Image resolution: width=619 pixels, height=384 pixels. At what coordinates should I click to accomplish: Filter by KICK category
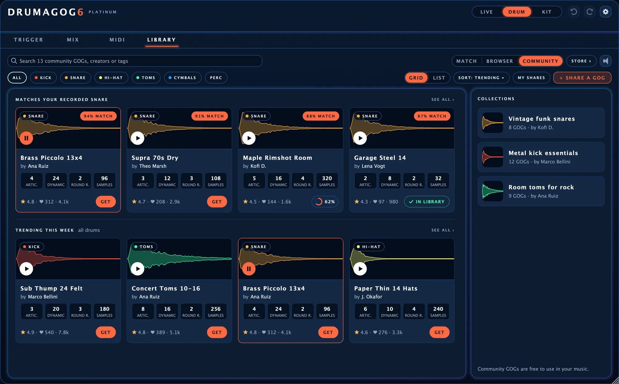[43, 78]
